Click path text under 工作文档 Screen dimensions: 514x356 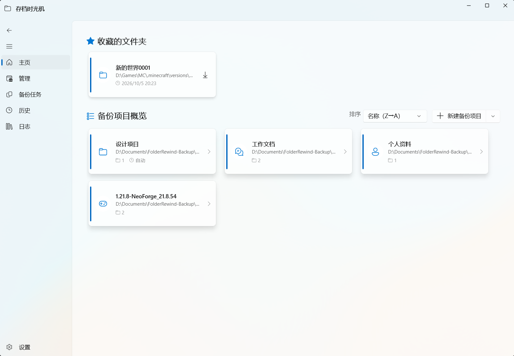coord(294,152)
